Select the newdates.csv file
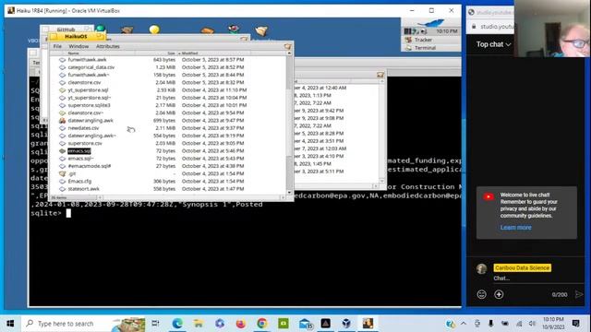 83,128
